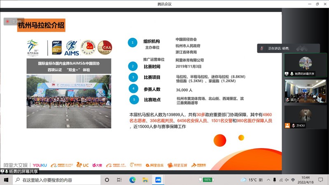Open the 15°C weather widget
The image size is (329, 185).
[x=249, y=180]
